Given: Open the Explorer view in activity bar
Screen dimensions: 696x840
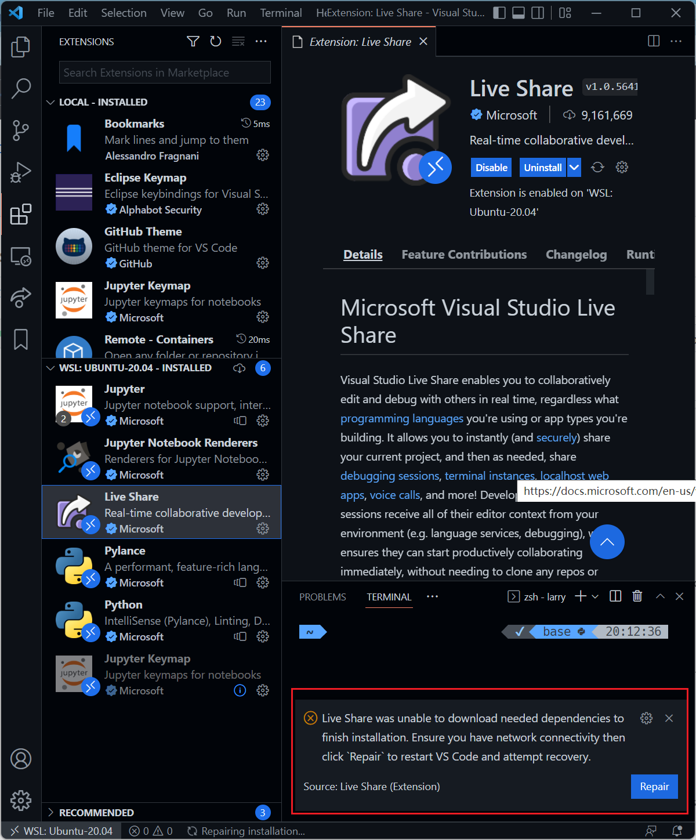Looking at the screenshot, I should (x=21, y=46).
